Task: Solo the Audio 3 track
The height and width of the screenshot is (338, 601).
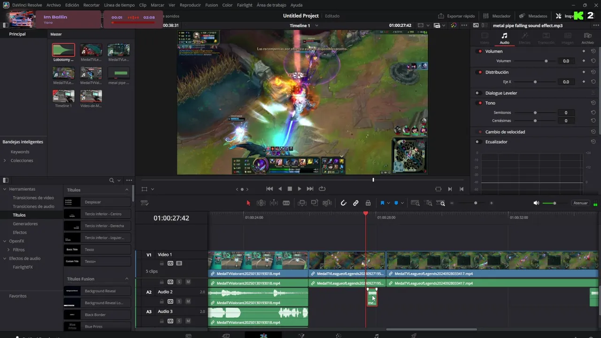Action: point(179,321)
